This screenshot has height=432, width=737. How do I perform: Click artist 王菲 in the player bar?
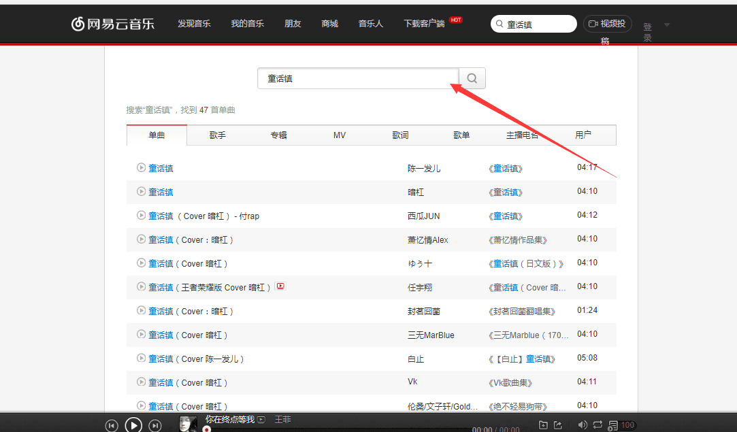[283, 419]
